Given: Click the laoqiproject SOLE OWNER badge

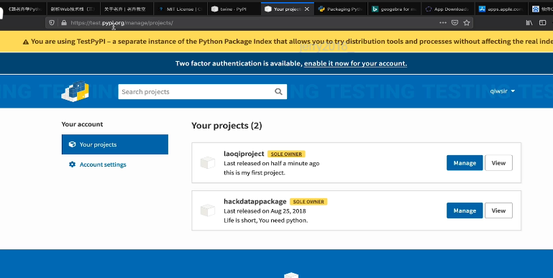Looking at the screenshot, I should (x=286, y=154).
